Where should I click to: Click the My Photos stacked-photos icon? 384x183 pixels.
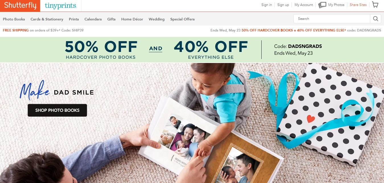pos(322,5)
